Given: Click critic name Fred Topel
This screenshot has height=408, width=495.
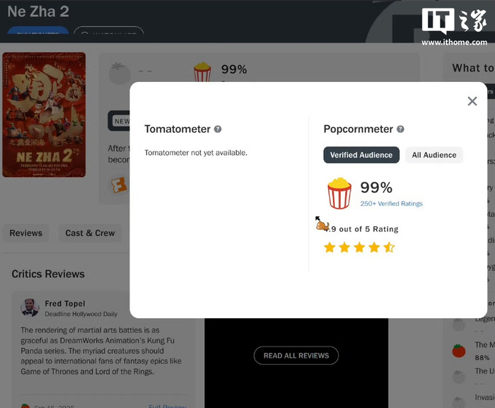Looking at the screenshot, I should pos(65,303).
